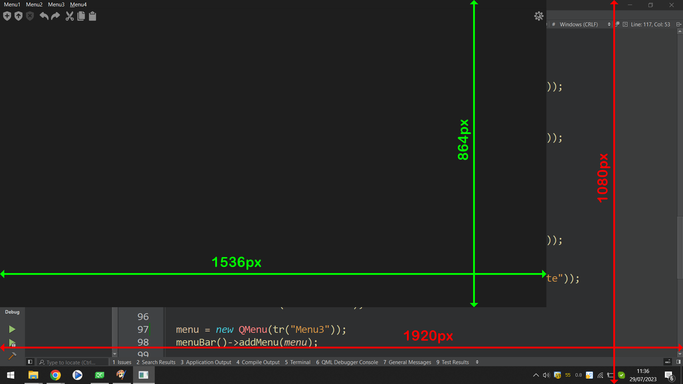Run the project with green play button

click(x=12, y=329)
